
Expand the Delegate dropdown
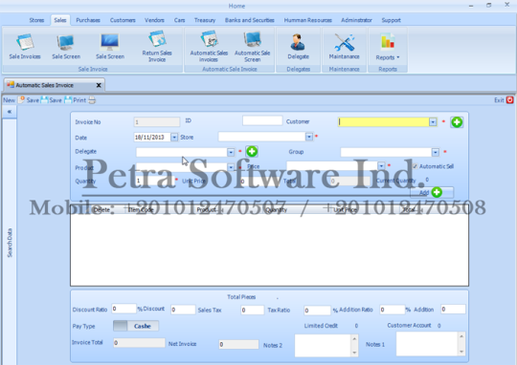(231, 152)
